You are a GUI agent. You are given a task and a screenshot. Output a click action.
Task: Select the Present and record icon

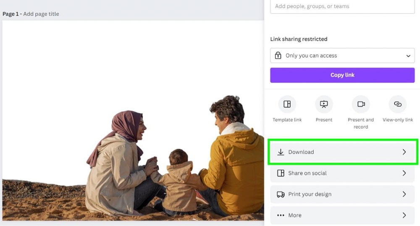(x=361, y=104)
